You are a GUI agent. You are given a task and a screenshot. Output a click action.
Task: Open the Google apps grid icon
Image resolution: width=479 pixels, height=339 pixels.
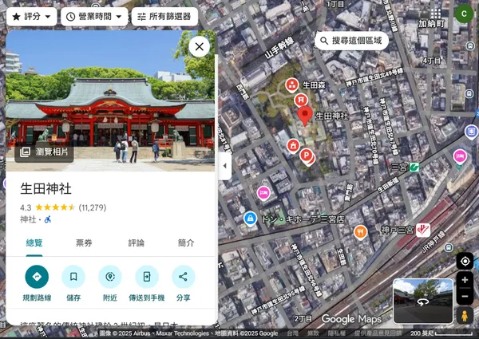click(436, 14)
